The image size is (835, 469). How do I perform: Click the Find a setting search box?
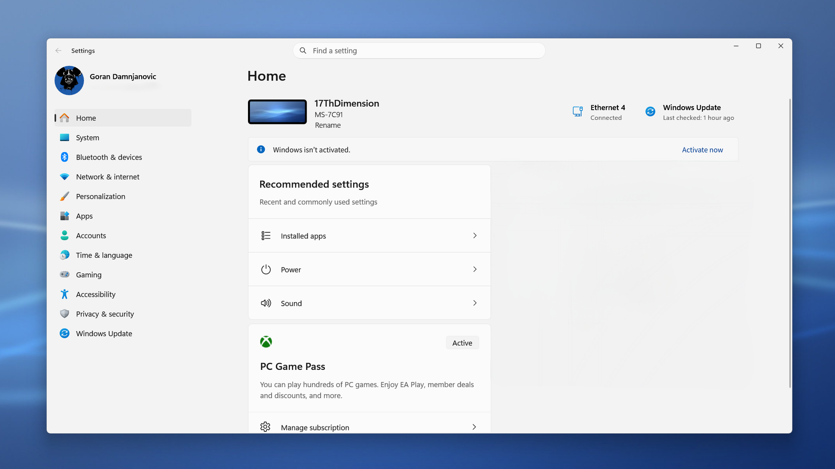[x=419, y=51]
